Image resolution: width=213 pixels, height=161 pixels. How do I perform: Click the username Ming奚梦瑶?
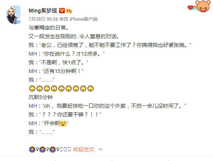[x=43, y=11]
